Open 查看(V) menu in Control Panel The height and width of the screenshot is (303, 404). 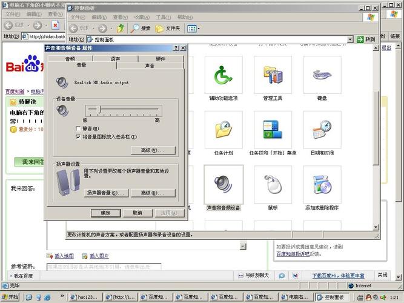121,18
